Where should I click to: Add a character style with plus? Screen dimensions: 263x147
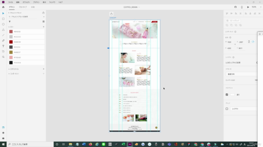click(x=44, y=69)
